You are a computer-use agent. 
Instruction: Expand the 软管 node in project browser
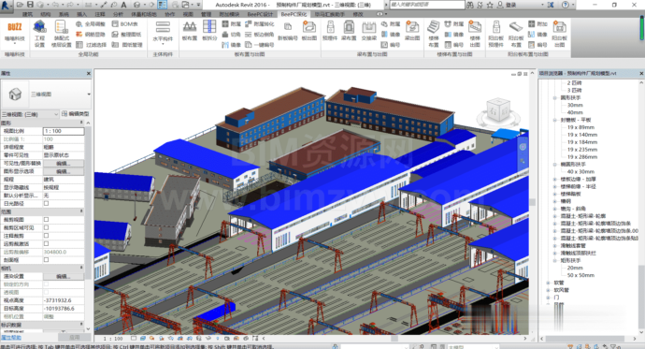click(x=548, y=283)
